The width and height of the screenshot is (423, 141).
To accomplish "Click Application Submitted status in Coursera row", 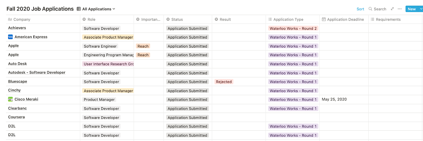I will (x=187, y=117).
